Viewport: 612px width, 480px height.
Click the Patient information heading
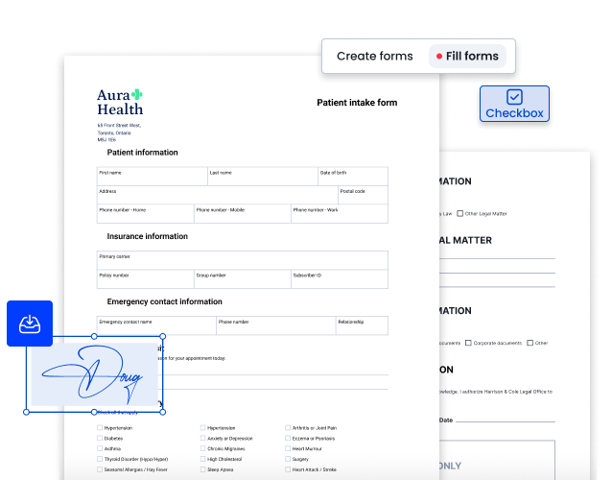[143, 153]
